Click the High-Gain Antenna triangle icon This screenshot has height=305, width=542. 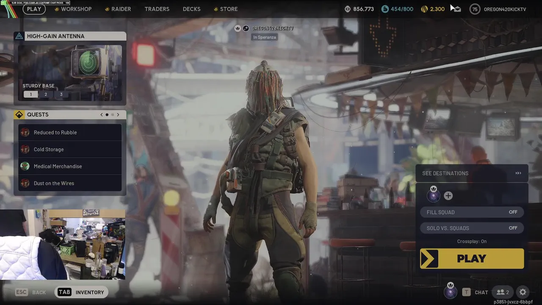point(19,36)
